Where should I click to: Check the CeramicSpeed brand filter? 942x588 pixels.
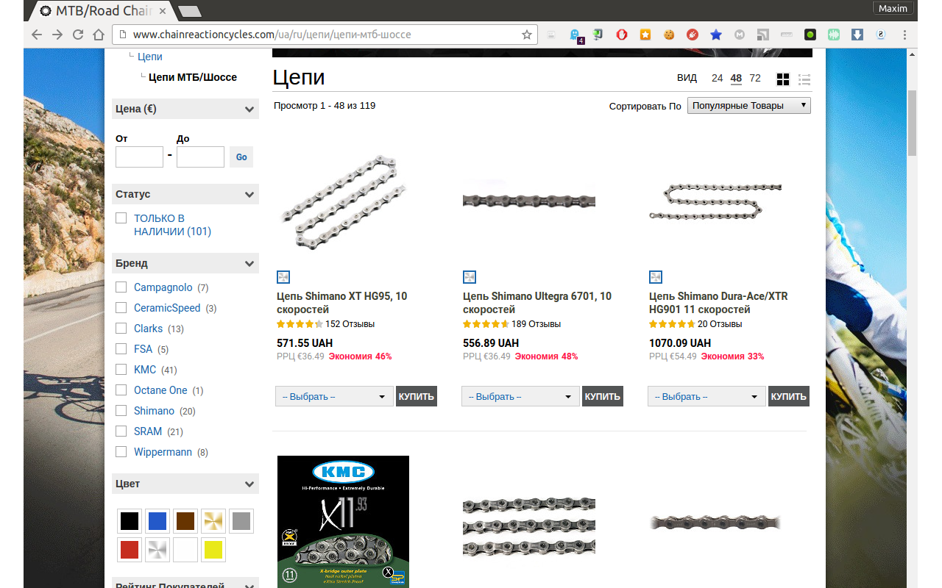(121, 308)
